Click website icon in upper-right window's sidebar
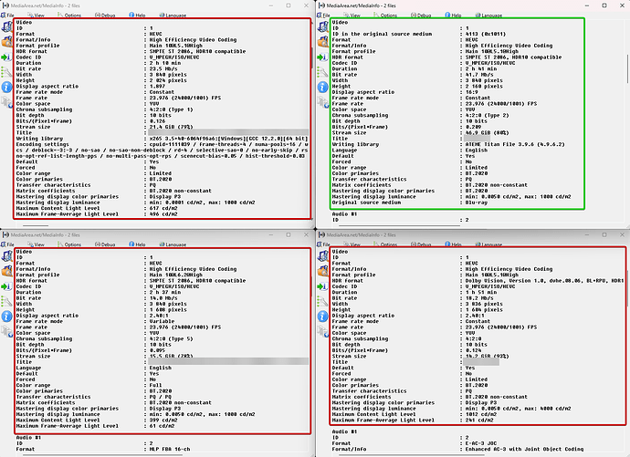The width and height of the screenshot is (630, 457). [x=323, y=102]
